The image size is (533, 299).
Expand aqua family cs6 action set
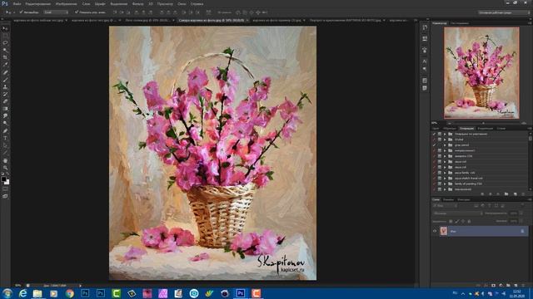[445, 173]
